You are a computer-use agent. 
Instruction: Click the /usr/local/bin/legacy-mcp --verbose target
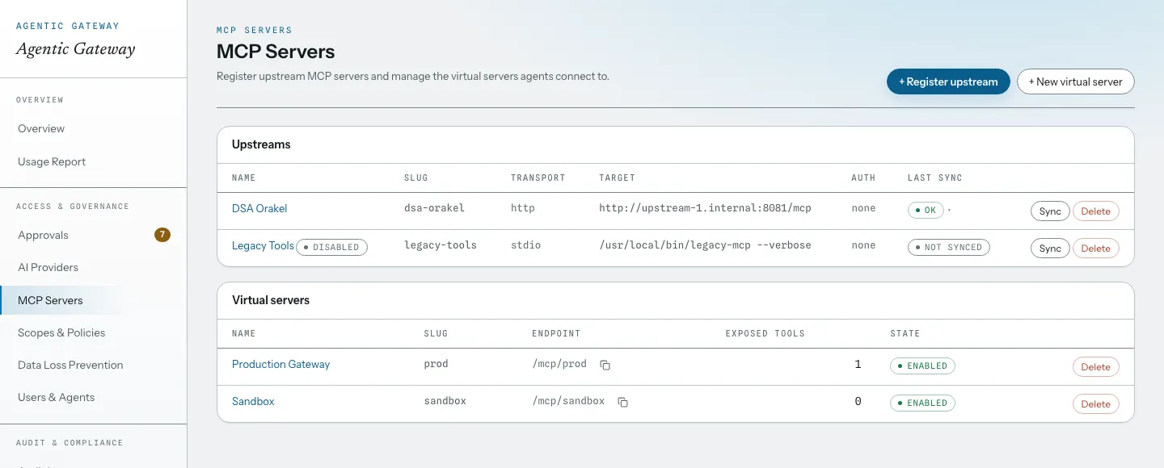tap(705, 245)
